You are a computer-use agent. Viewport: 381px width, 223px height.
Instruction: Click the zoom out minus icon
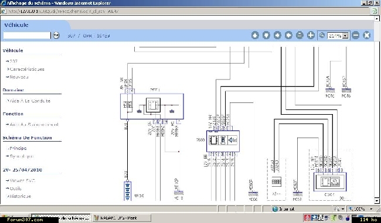pos(355,36)
